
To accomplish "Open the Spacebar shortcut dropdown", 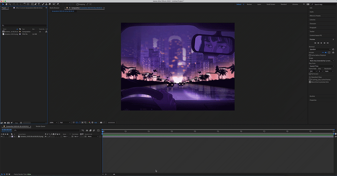I will pos(320,49).
